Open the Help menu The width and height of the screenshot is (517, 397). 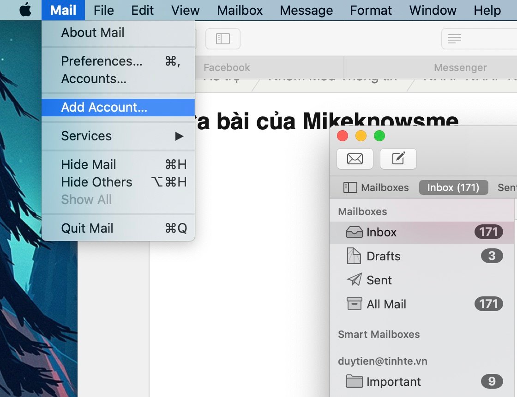click(487, 10)
